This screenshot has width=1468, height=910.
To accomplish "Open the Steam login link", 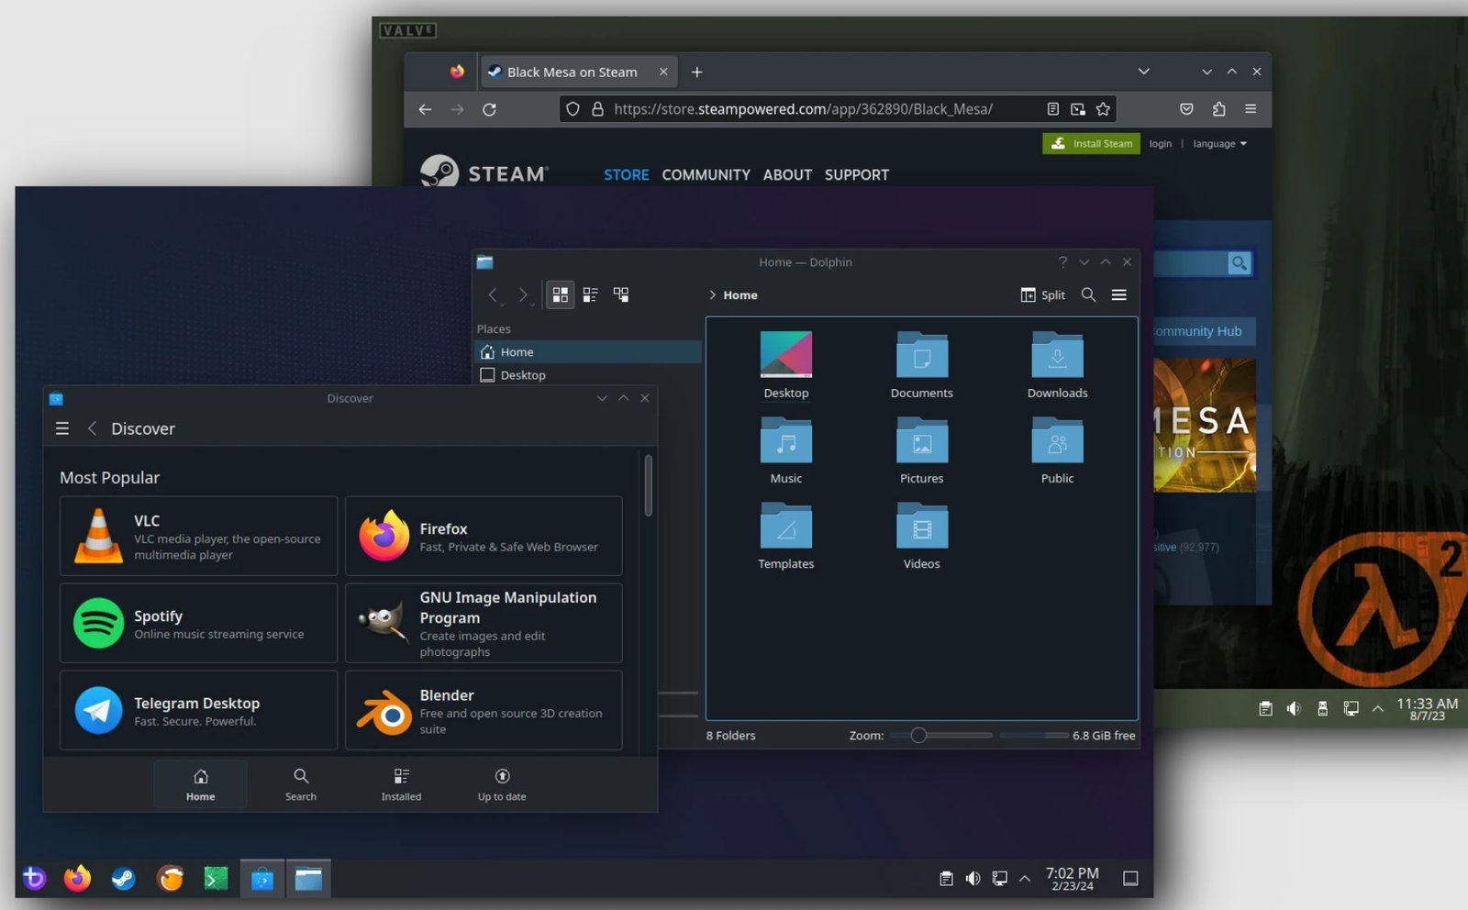I will tap(1160, 143).
